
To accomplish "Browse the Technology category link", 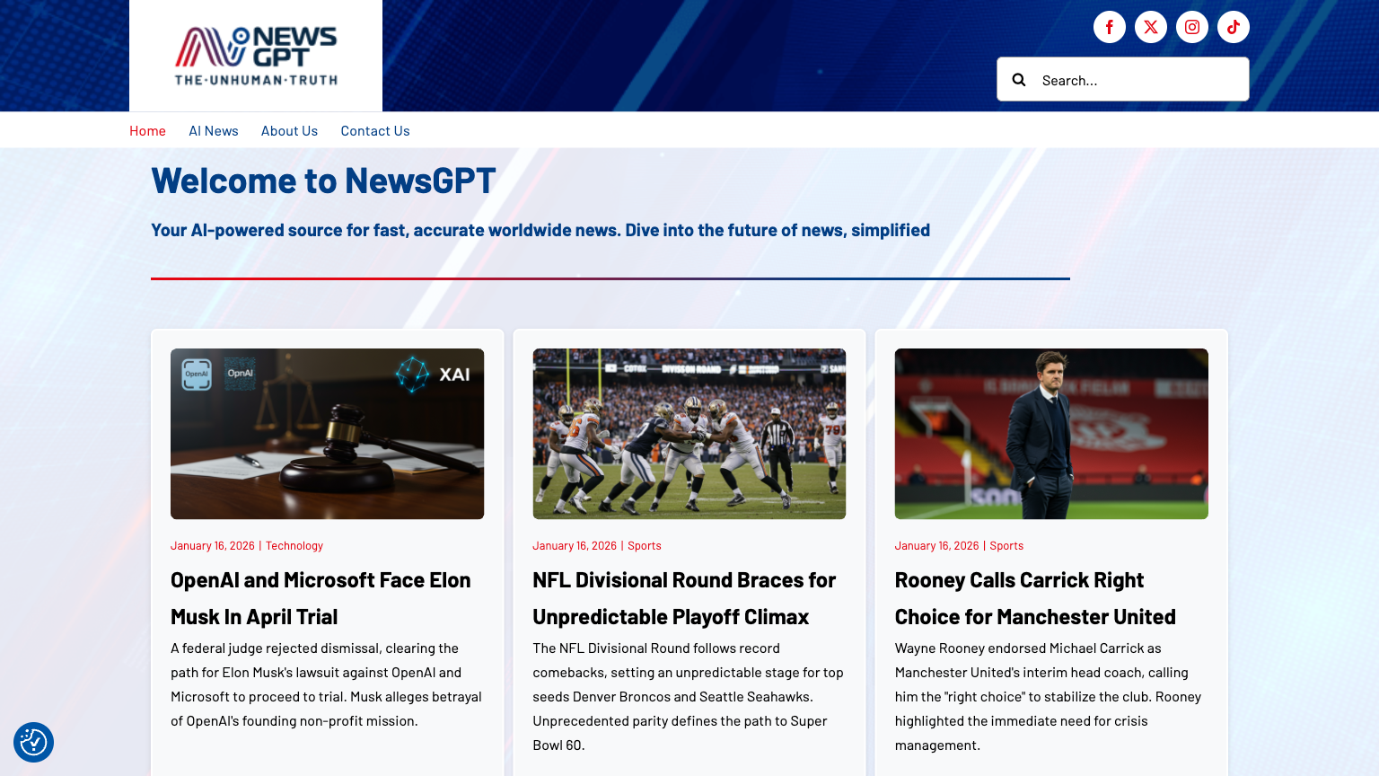I will pyautogui.click(x=294, y=545).
